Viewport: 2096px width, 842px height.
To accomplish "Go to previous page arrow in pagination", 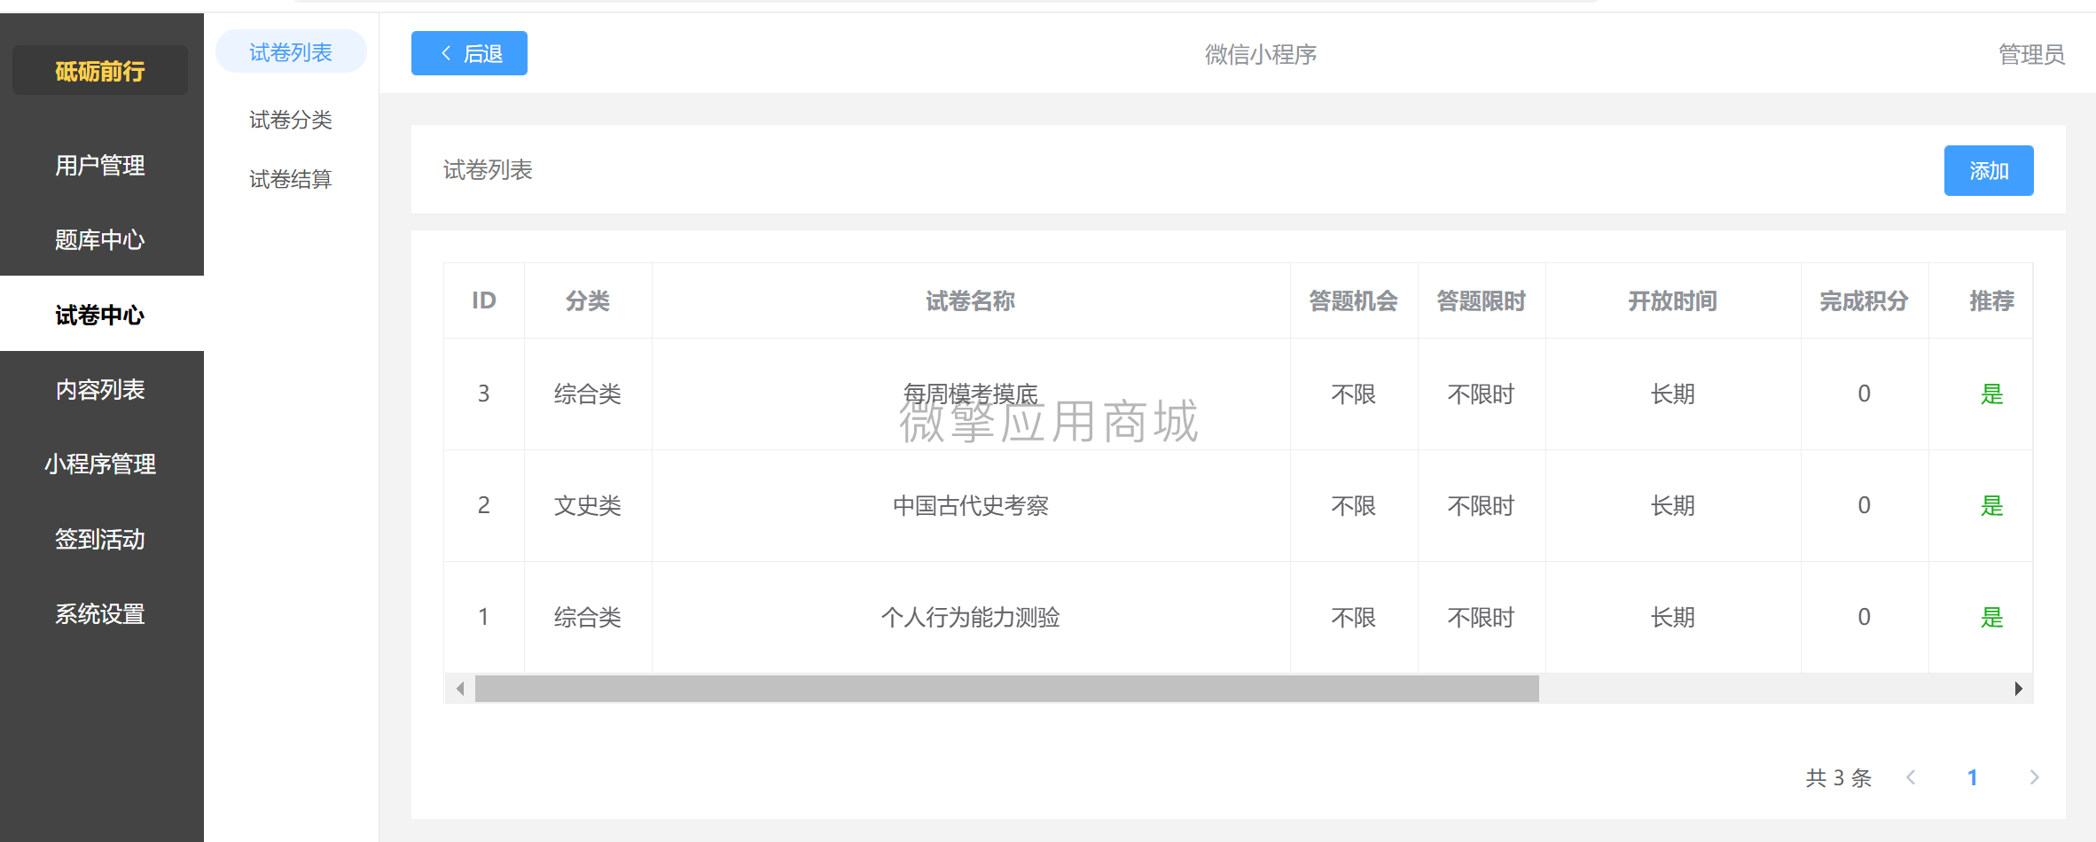I will [1911, 777].
